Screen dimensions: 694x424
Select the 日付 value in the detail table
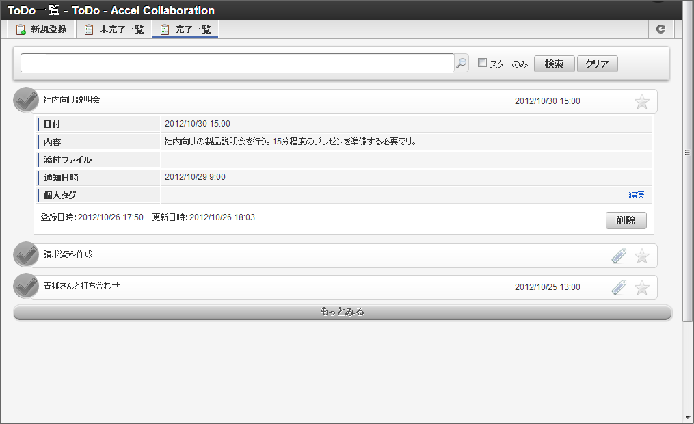pyautogui.click(x=198, y=124)
